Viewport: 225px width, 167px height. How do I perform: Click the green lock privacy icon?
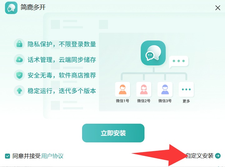[x=19, y=44]
